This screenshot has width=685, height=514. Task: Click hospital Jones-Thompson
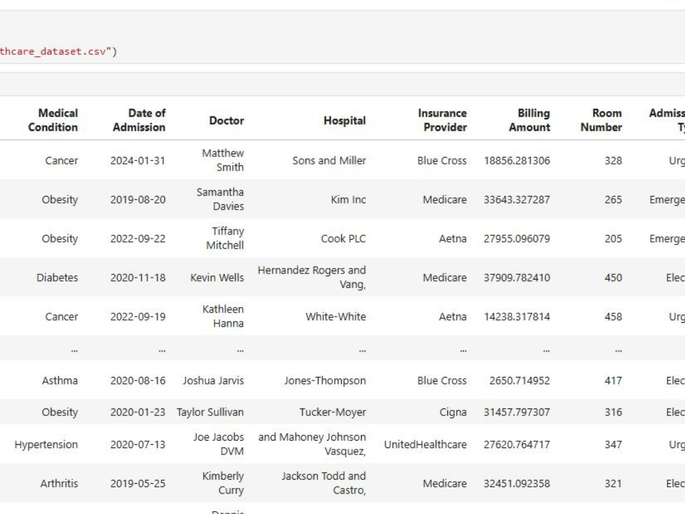325,380
